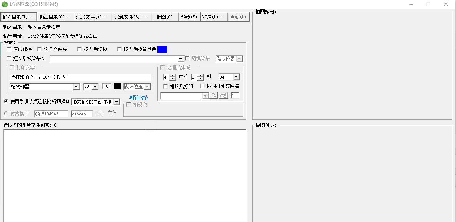Click the 抠图(C) toolbar button
Screen dimensions: 456x222
coord(164,16)
